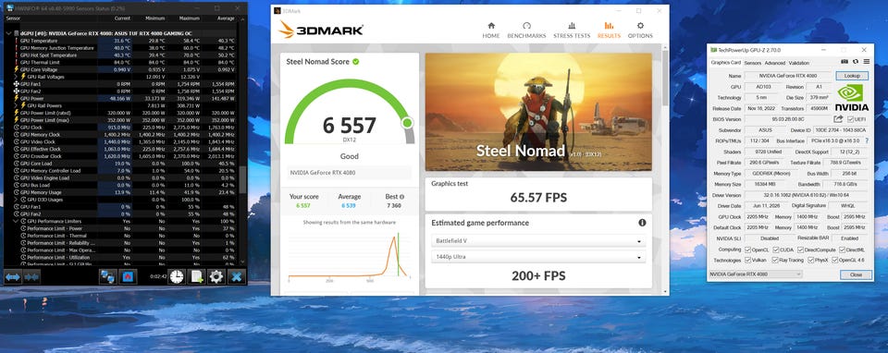Toggle OpenCL checkbox in GPU-Z
The height and width of the screenshot is (353, 888).
pos(748,250)
